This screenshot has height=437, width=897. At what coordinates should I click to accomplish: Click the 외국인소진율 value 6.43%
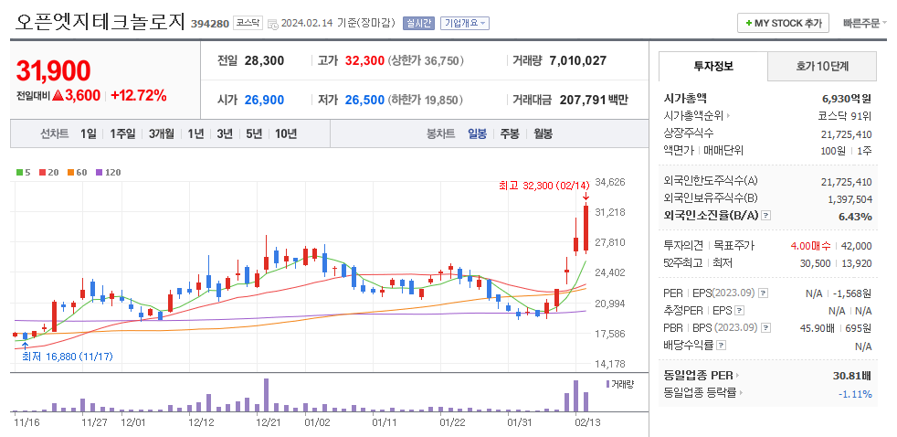pos(855,216)
